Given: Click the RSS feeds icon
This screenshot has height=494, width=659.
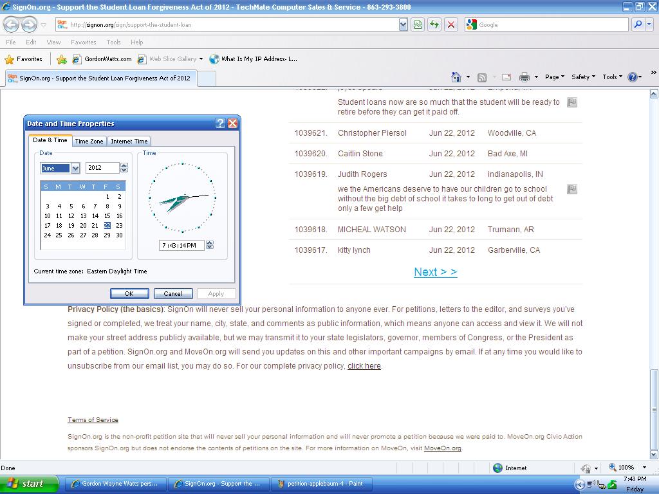Looking at the screenshot, I should coord(482,77).
